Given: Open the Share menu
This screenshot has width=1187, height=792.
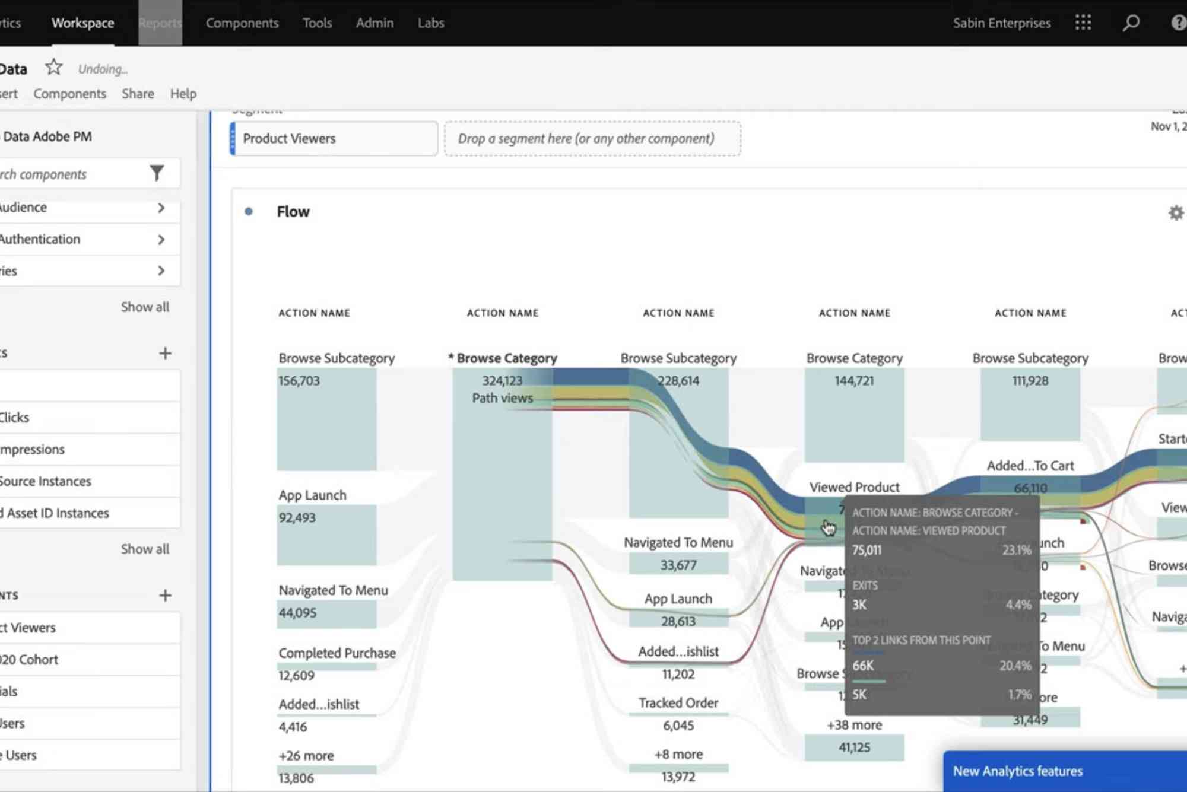Looking at the screenshot, I should coord(137,93).
